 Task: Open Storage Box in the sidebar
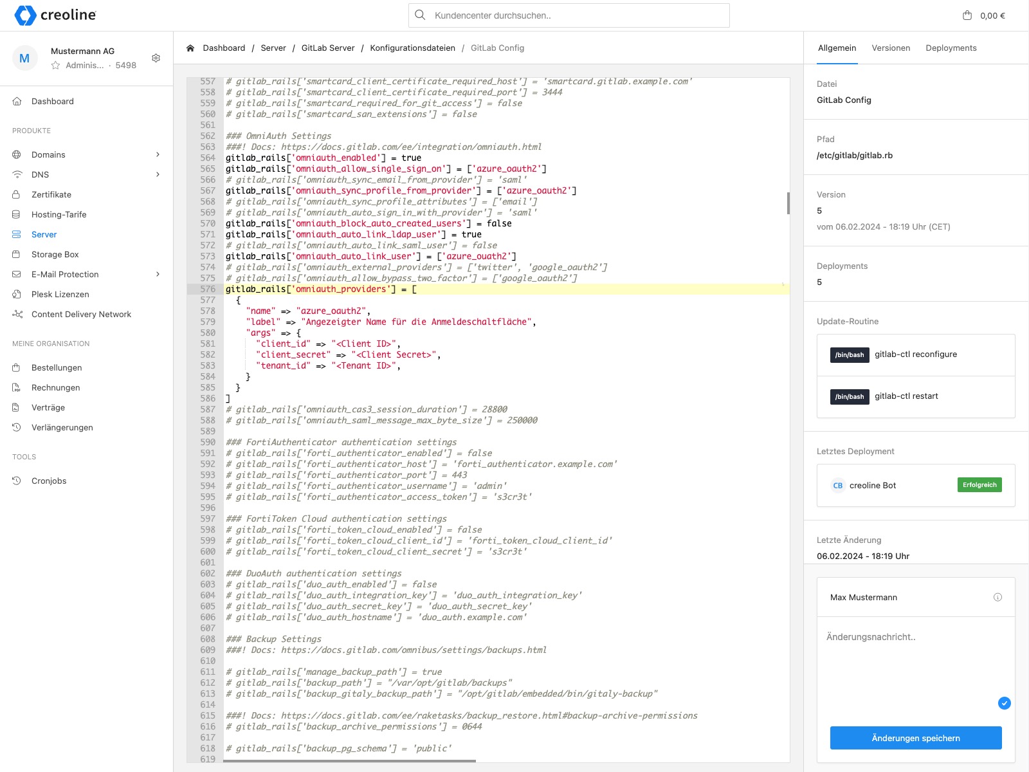(x=55, y=254)
